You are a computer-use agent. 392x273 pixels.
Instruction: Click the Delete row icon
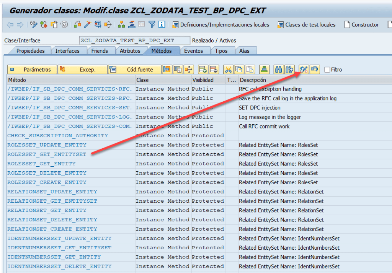tap(214, 69)
